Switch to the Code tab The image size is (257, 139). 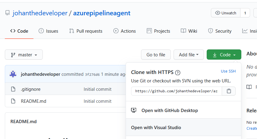[x=19, y=31]
